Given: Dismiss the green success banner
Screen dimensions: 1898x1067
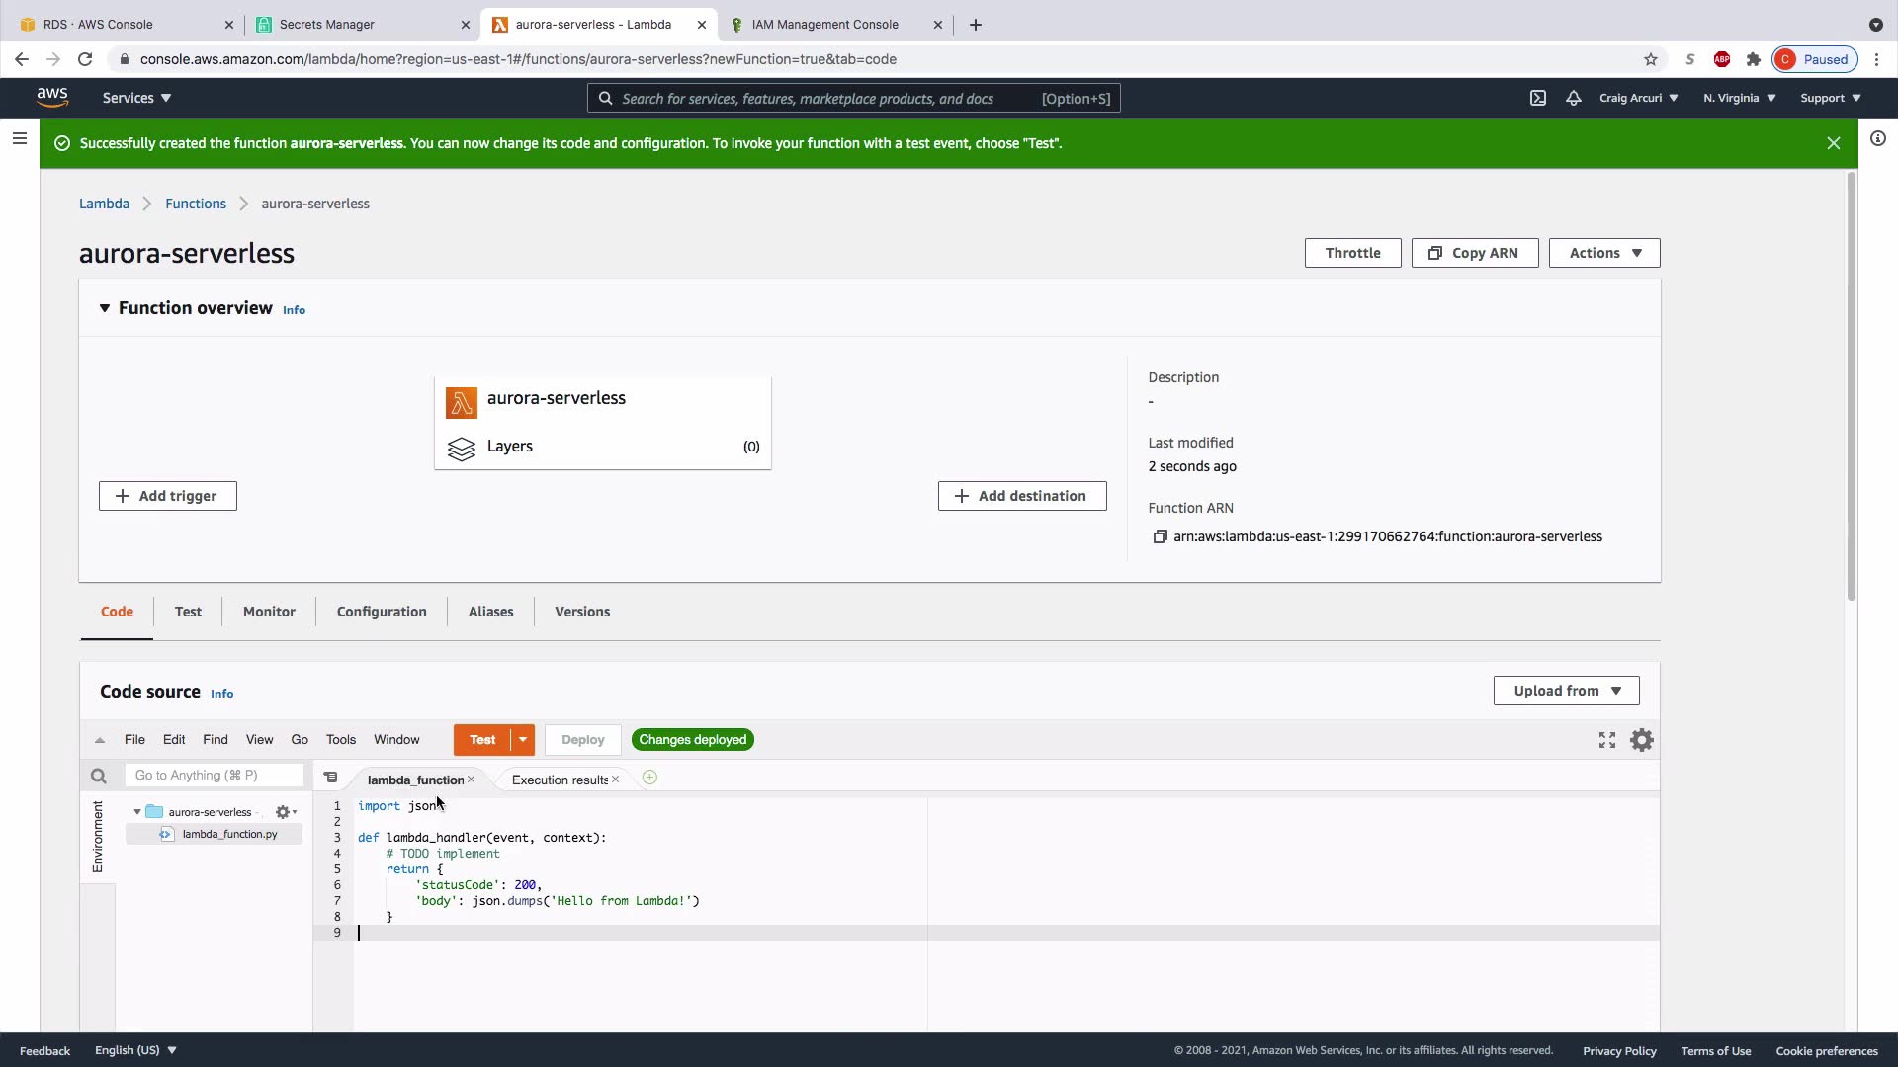Looking at the screenshot, I should click(x=1834, y=143).
